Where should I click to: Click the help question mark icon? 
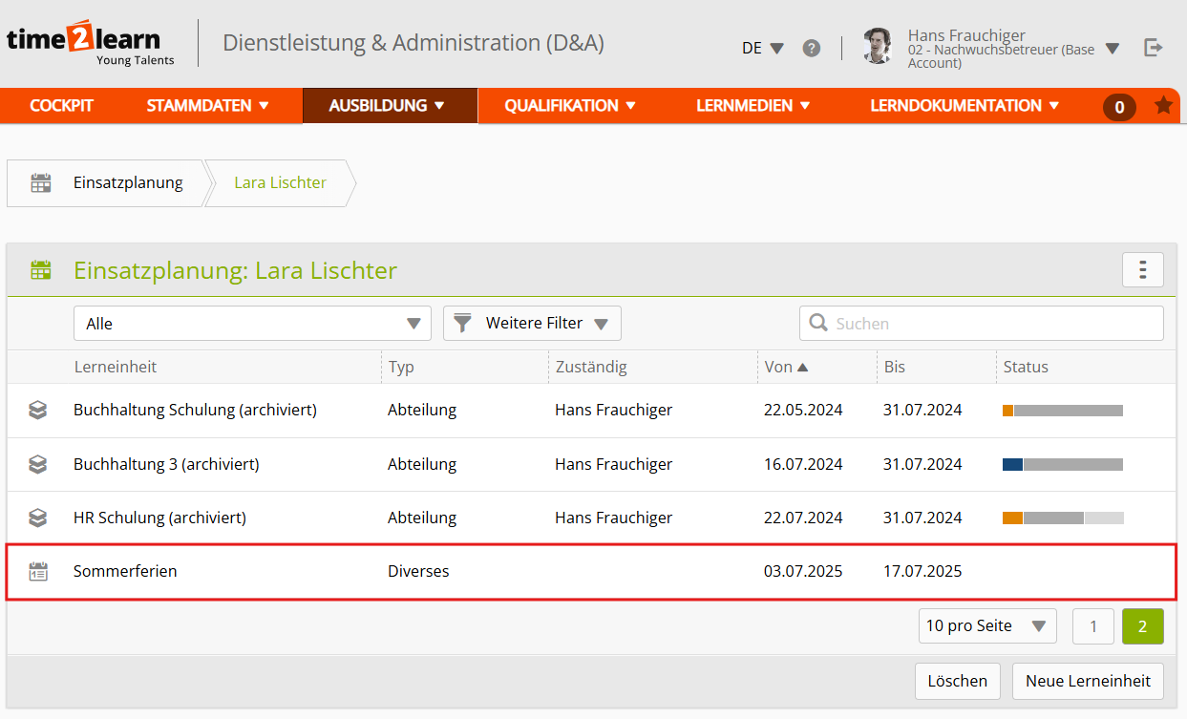811,48
